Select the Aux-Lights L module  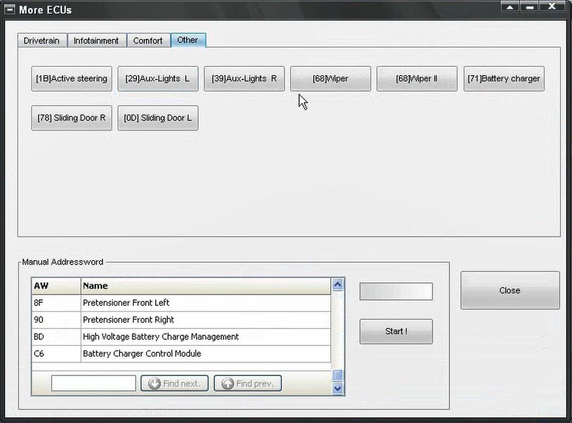[157, 78]
